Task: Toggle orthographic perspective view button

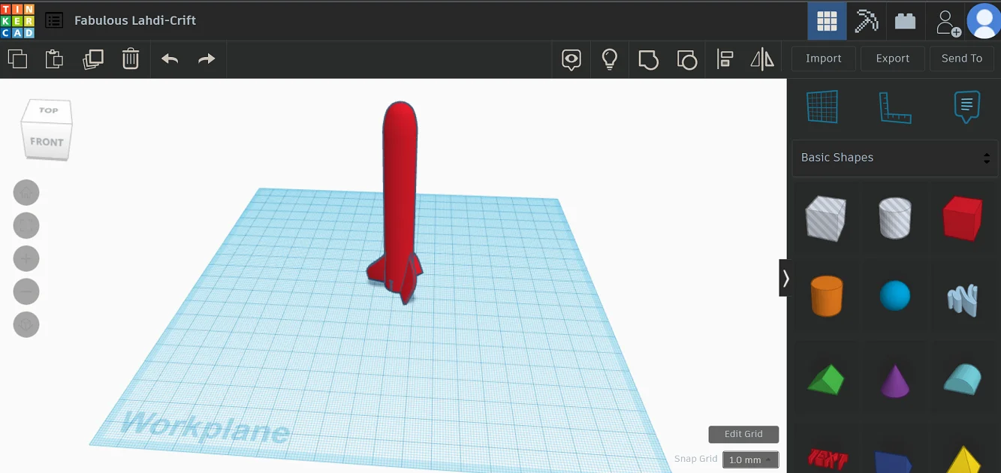Action: (26, 325)
